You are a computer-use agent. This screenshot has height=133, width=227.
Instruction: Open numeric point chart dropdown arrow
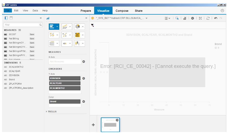click(70, 43)
